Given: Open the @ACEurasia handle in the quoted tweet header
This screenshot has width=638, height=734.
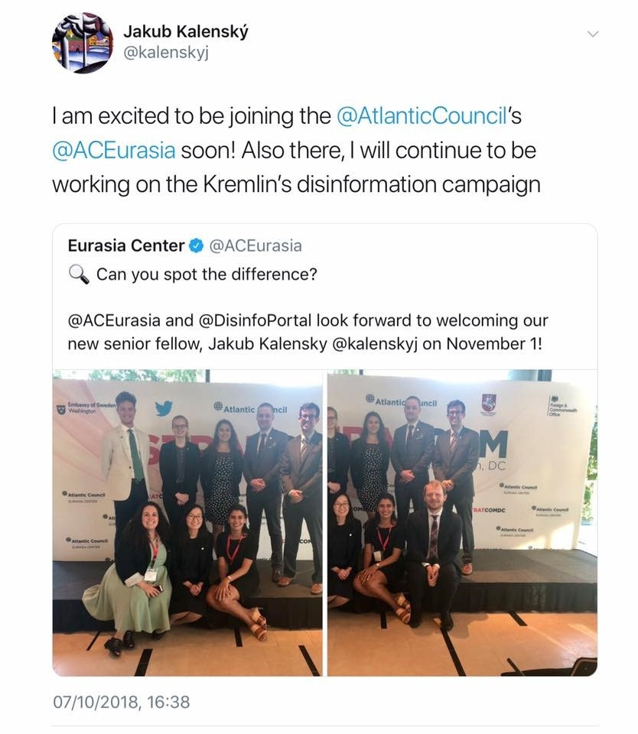Looking at the screenshot, I should (x=256, y=245).
